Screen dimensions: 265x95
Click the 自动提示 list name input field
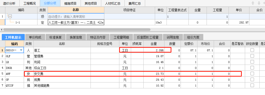[76, 17]
